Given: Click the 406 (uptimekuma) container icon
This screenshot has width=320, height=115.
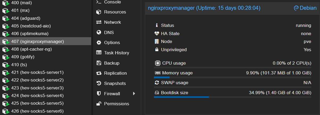Looking at the screenshot, I should tap(6, 34).
